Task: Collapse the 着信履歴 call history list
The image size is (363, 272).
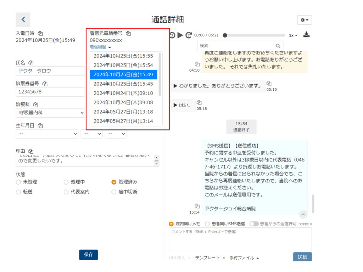Action: (x=100, y=47)
